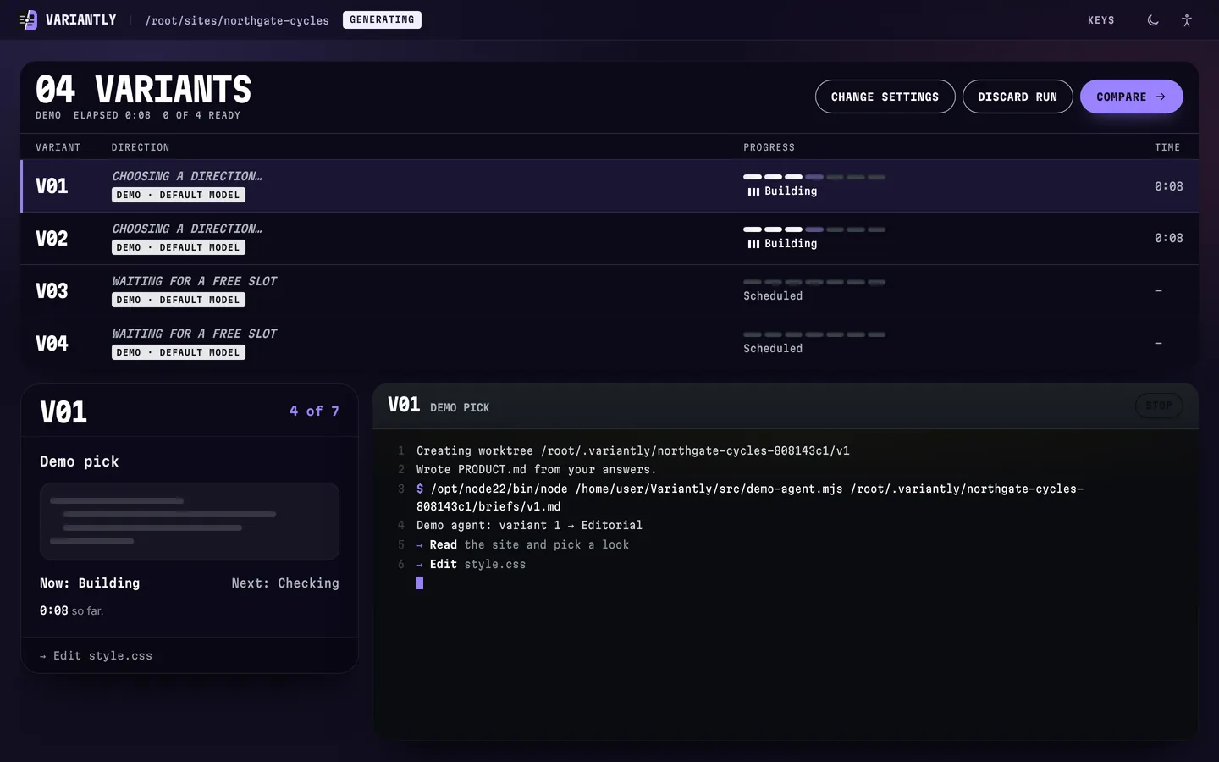Select the V01 variant row
The height and width of the screenshot is (762, 1219).
[x=609, y=185]
